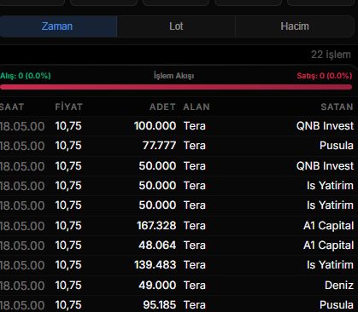Image resolution: width=358 pixels, height=312 pixels.
Task: Click the ALAN column header
Action: click(x=197, y=107)
